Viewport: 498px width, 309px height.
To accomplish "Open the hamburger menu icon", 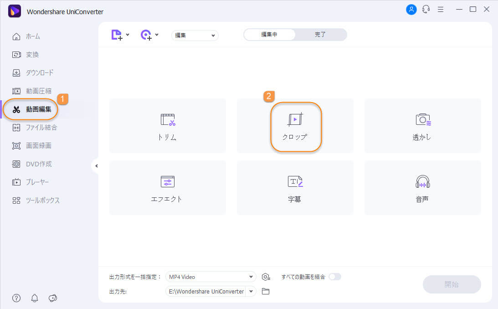I will coord(441,10).
